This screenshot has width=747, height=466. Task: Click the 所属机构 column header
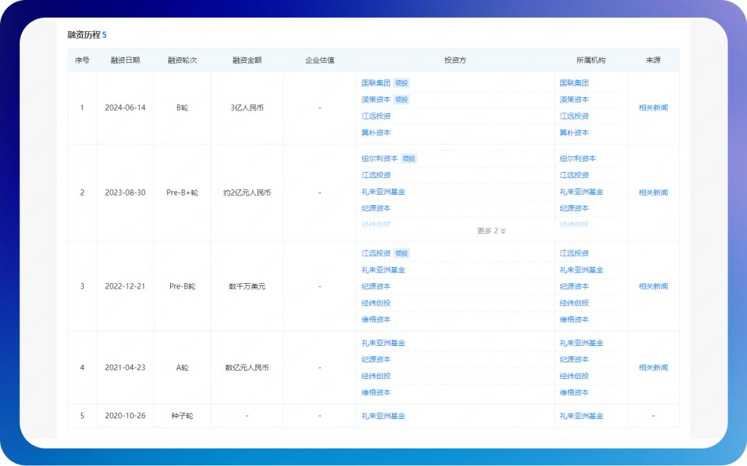(x=591, y=60)
